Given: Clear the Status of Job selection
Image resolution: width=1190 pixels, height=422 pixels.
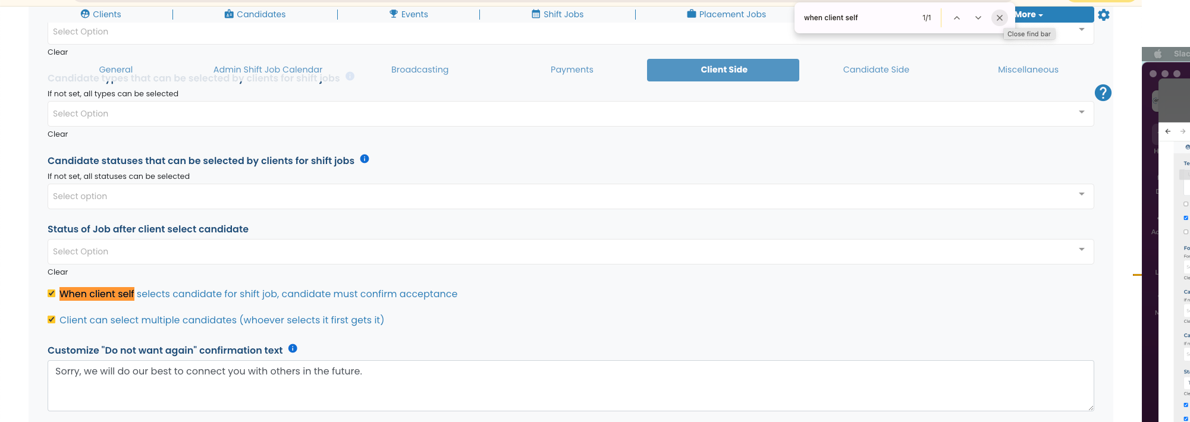Looking at the screenshot, I should coord(58,272).
